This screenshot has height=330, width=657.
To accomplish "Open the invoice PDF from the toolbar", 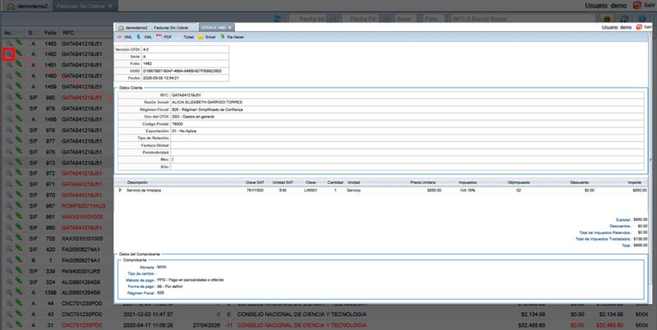I will (x=164, y=37).
